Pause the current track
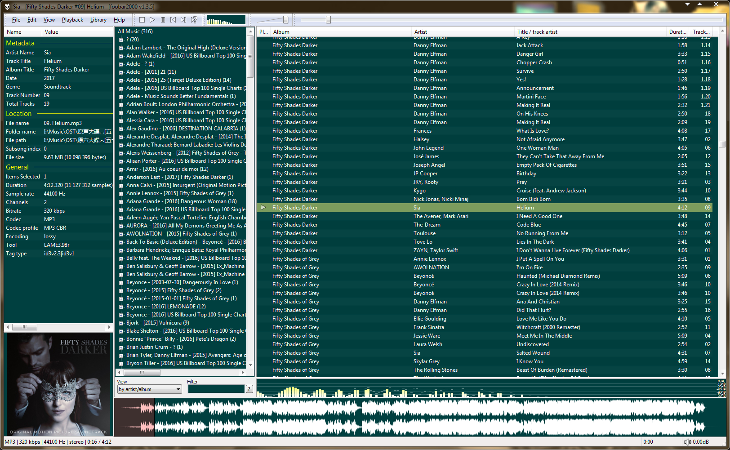730x450 pixels. pos(163,20)
